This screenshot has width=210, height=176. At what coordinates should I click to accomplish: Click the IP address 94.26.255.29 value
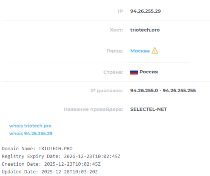(x=145, y=11)
